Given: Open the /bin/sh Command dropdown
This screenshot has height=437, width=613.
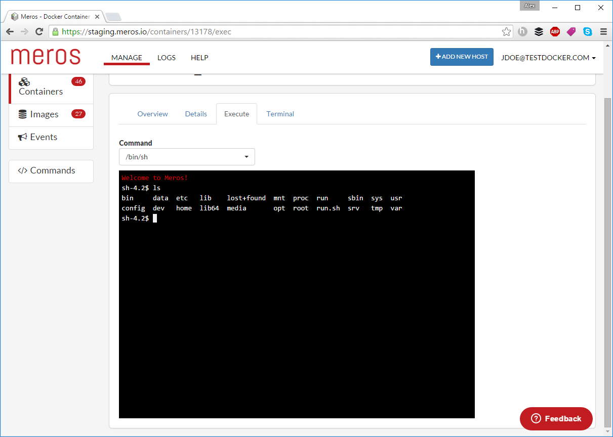Looking at the screenshot, I should click(x=187, y=157).
